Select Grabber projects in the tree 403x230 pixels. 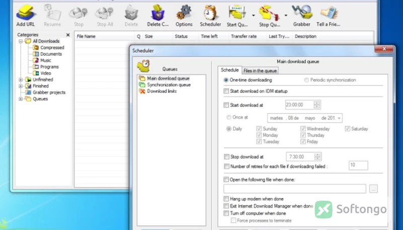pos(45,92)
